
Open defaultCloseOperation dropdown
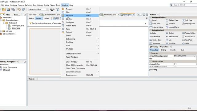pyautogui.click(x=195, y=56)
